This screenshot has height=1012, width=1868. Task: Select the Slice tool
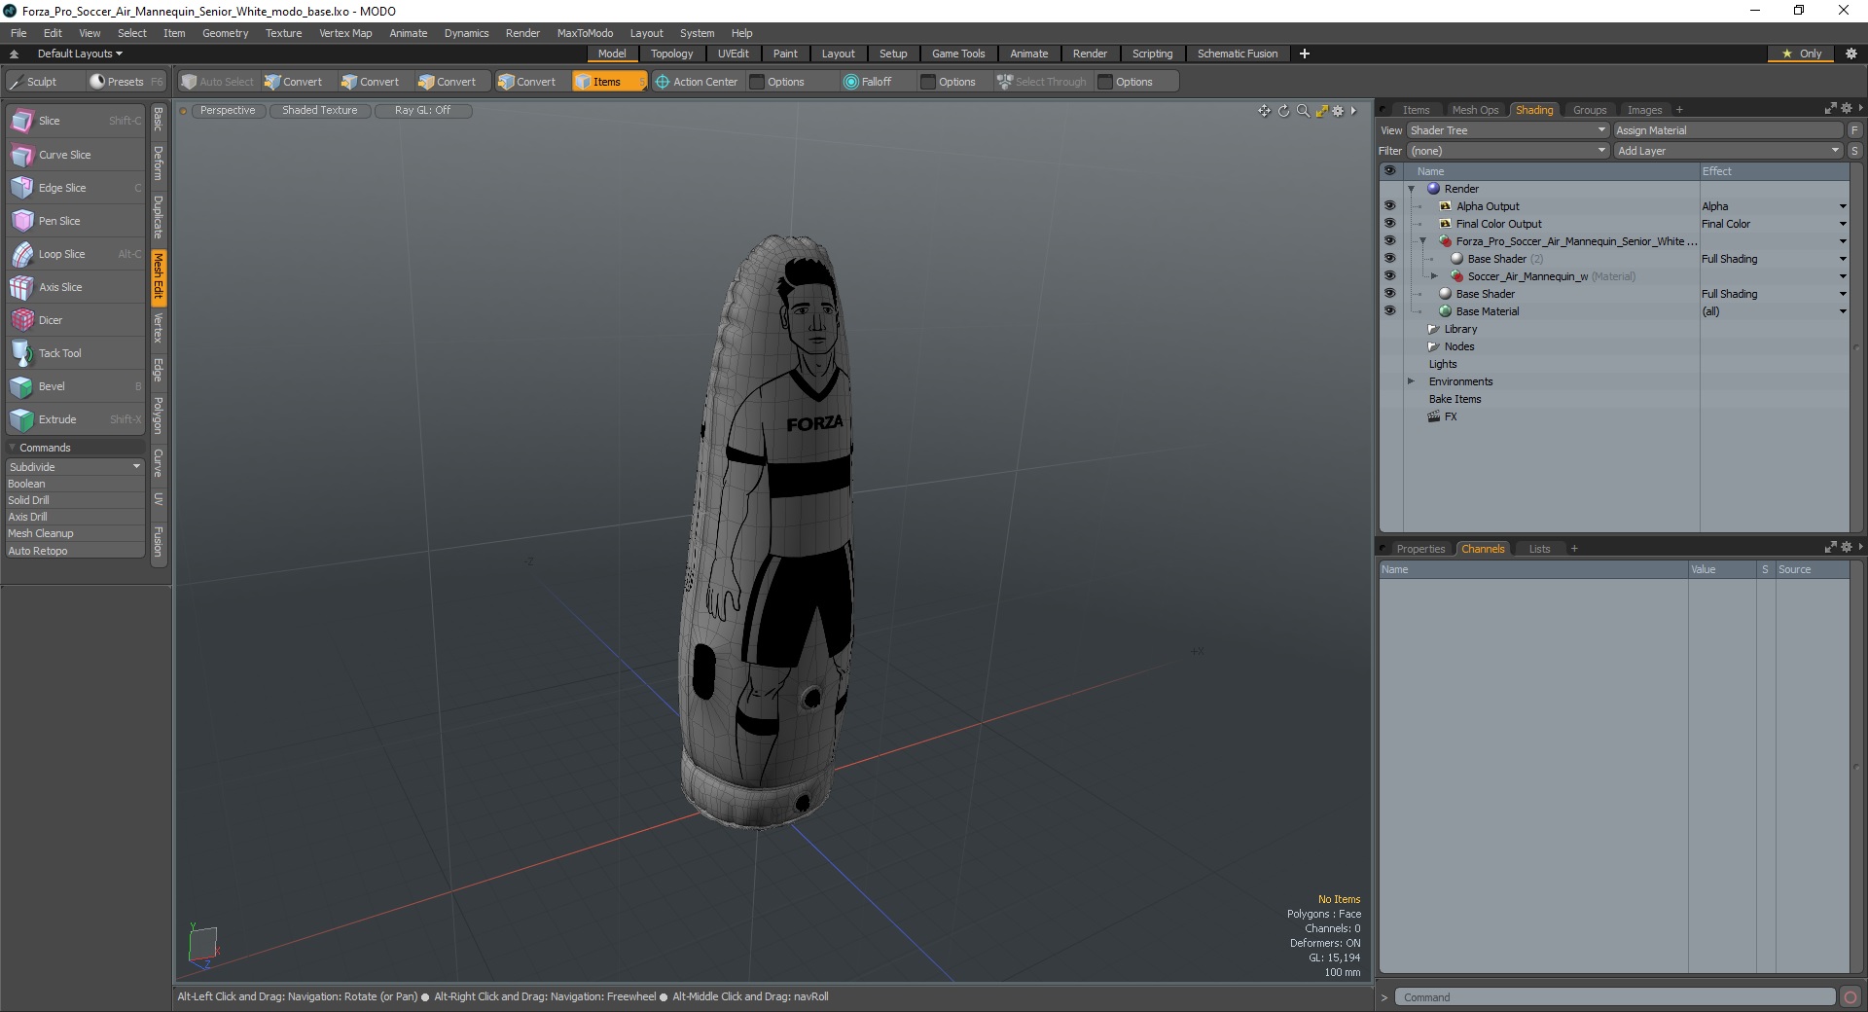click(x=76, y=121)
